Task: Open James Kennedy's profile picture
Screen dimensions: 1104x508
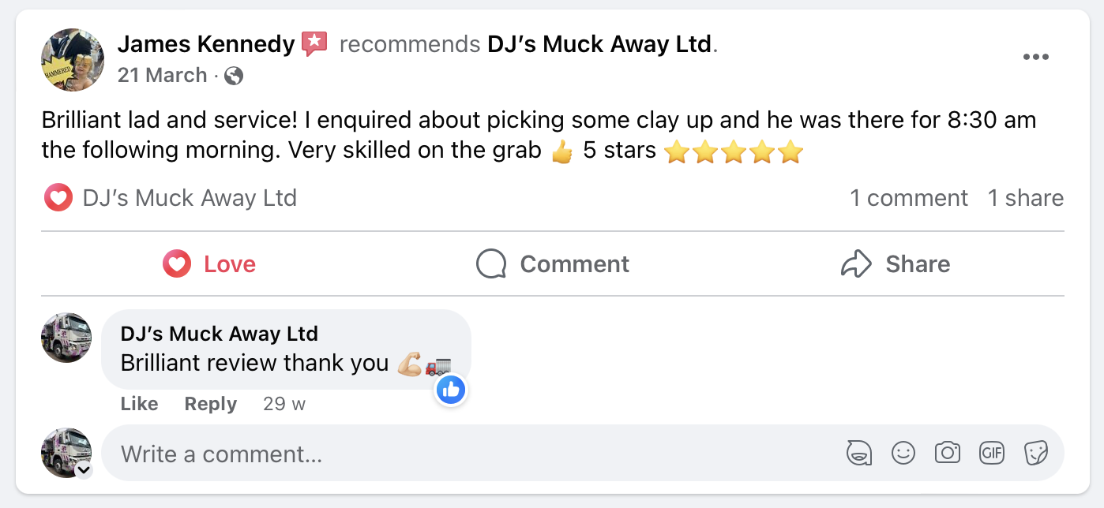Action: coord(73,60)
